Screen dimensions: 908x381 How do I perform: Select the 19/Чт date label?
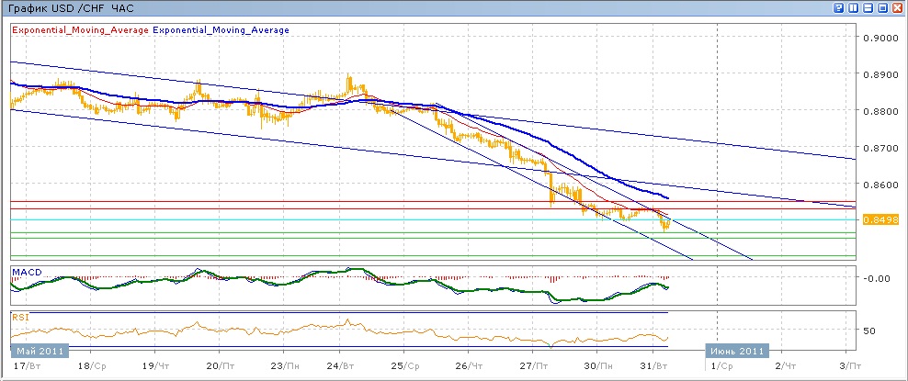point(154,366)
